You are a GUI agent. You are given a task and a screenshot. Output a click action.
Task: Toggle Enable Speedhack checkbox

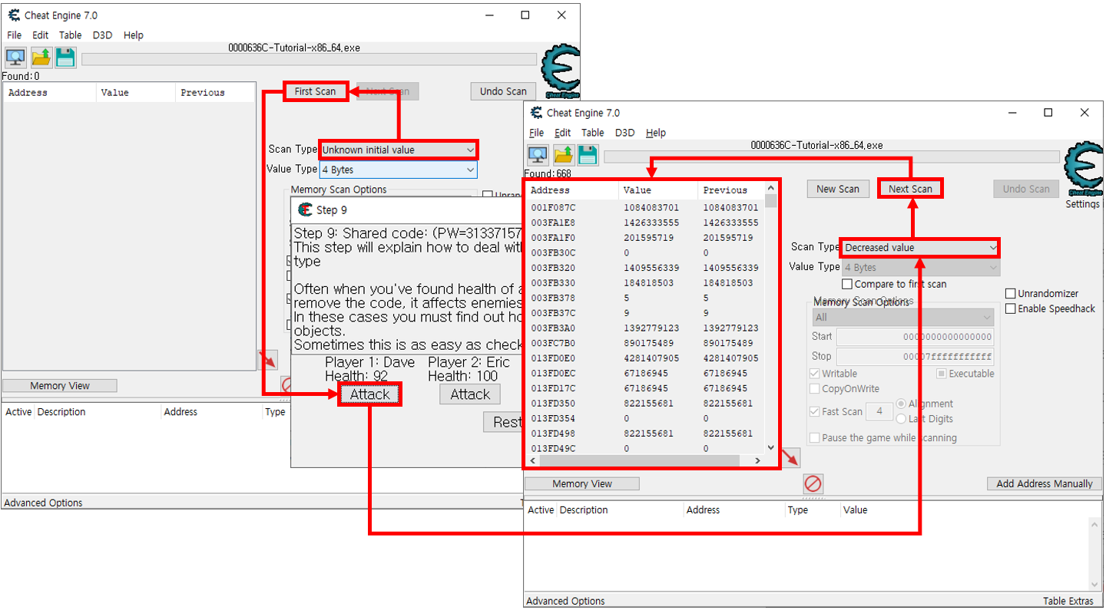pos(1011,308)
